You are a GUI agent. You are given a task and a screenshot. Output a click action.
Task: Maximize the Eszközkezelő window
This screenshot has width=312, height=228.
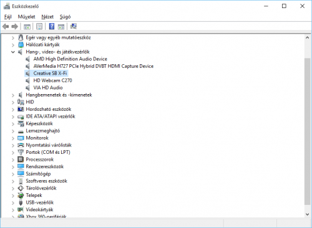284,6
